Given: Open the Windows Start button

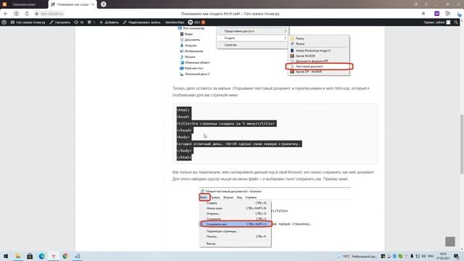Looking at the screenshot, I should (x=6, y=256).
